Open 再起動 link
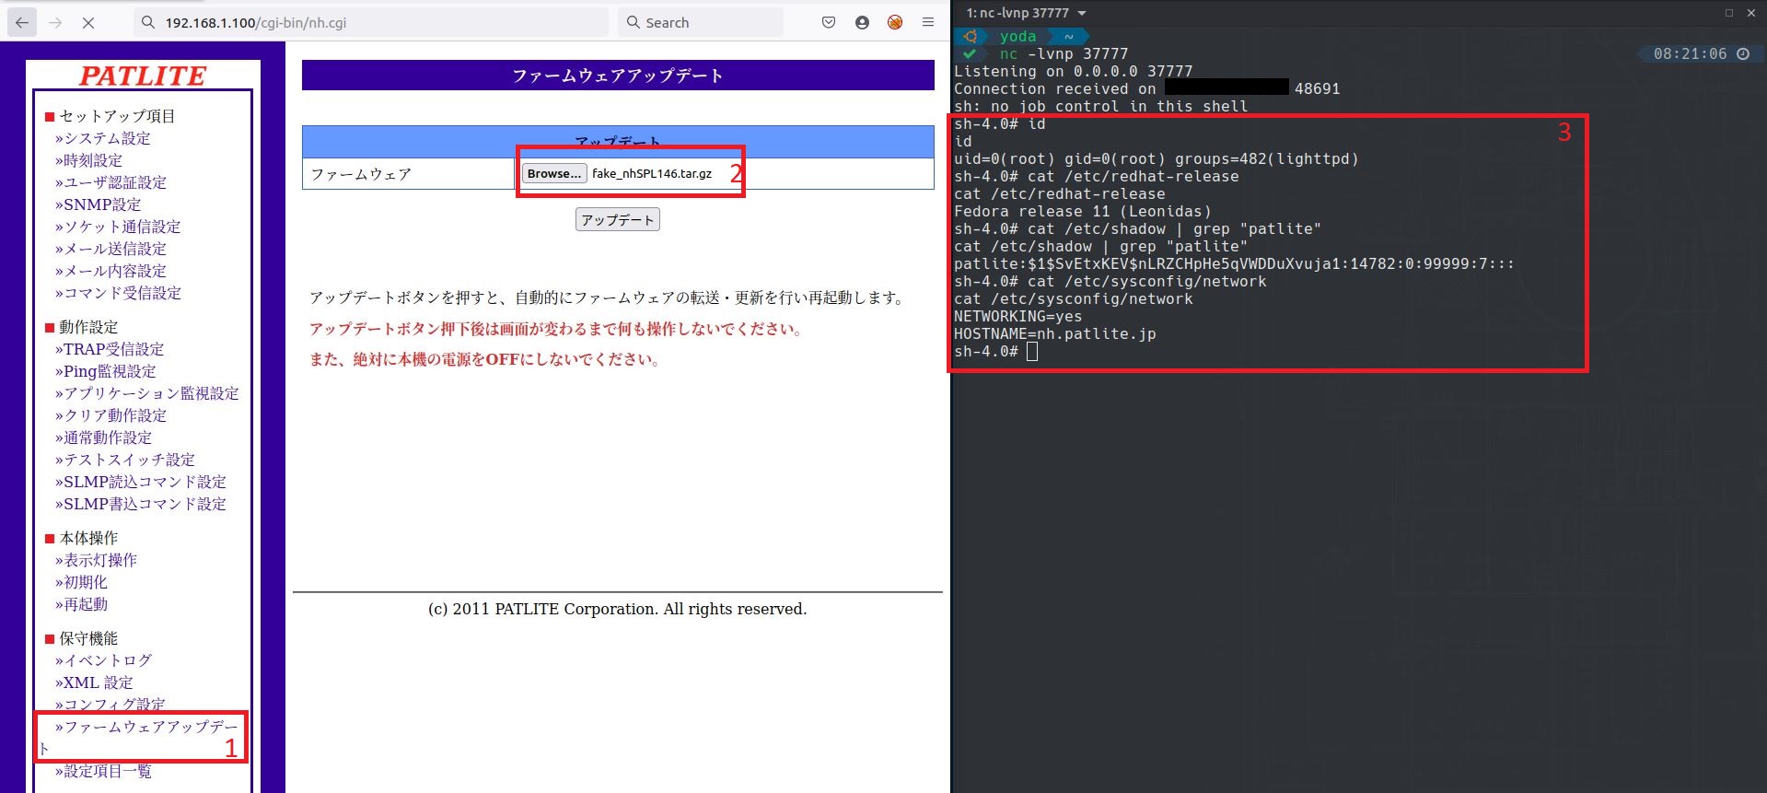Screen dimensions: 1767x793 81,604
